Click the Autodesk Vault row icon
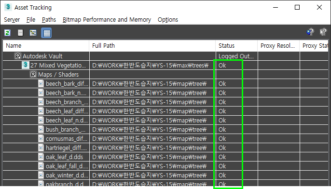The height and width of the screenshot is (189, 331). (x=18, y=56)
